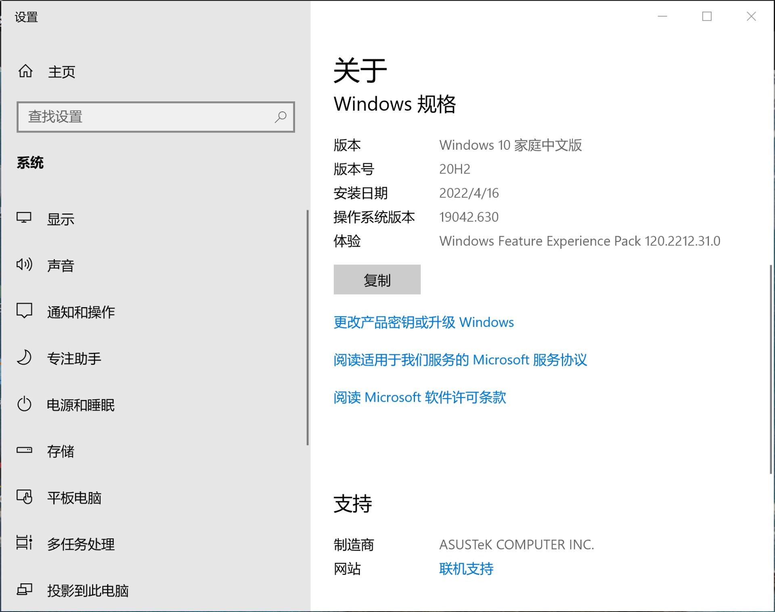Click the Home house icon

25,71
